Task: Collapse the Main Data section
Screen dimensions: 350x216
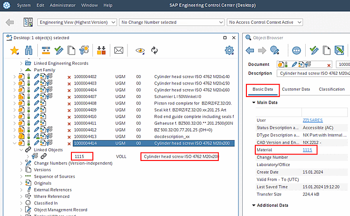Action: (x=254, y=103)
